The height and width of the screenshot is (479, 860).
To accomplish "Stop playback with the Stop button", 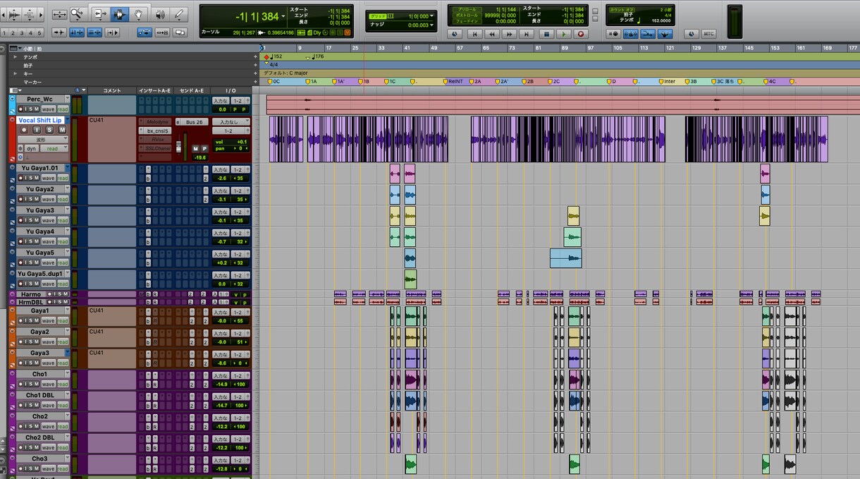I will [546, 34].
